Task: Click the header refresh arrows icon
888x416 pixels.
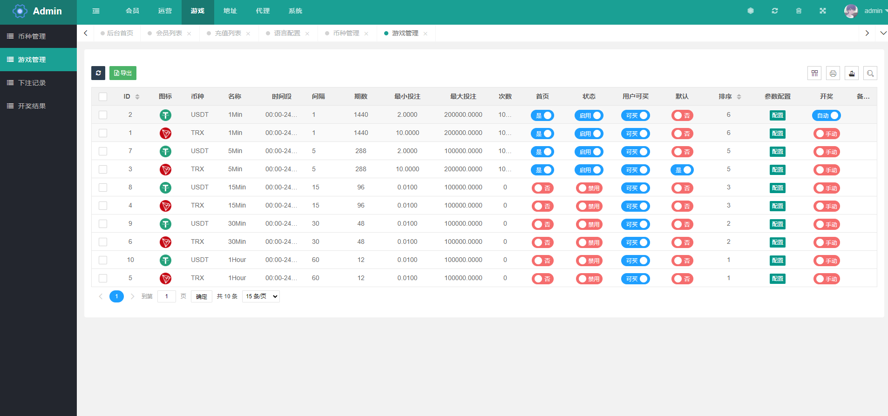Action: click(x=775, y=11)
